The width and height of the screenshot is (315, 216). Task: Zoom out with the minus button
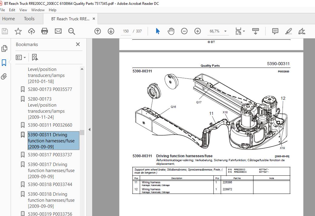tap(184, 31)
